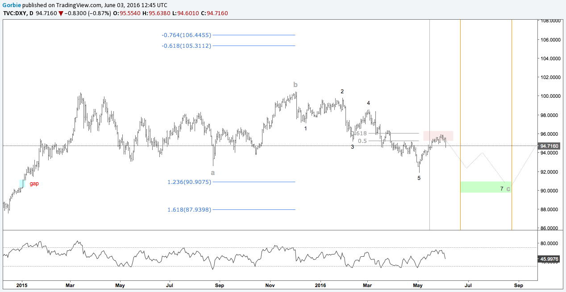The image size is (566, 292).
Task: Click the Mar label following 2015
Action: click(x=70, y=284)
